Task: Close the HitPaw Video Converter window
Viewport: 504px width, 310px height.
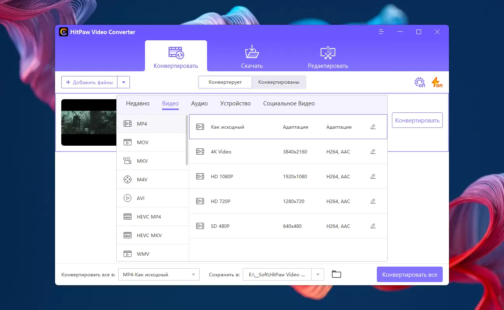Action: pyautogui.click(x=437, y=32)
